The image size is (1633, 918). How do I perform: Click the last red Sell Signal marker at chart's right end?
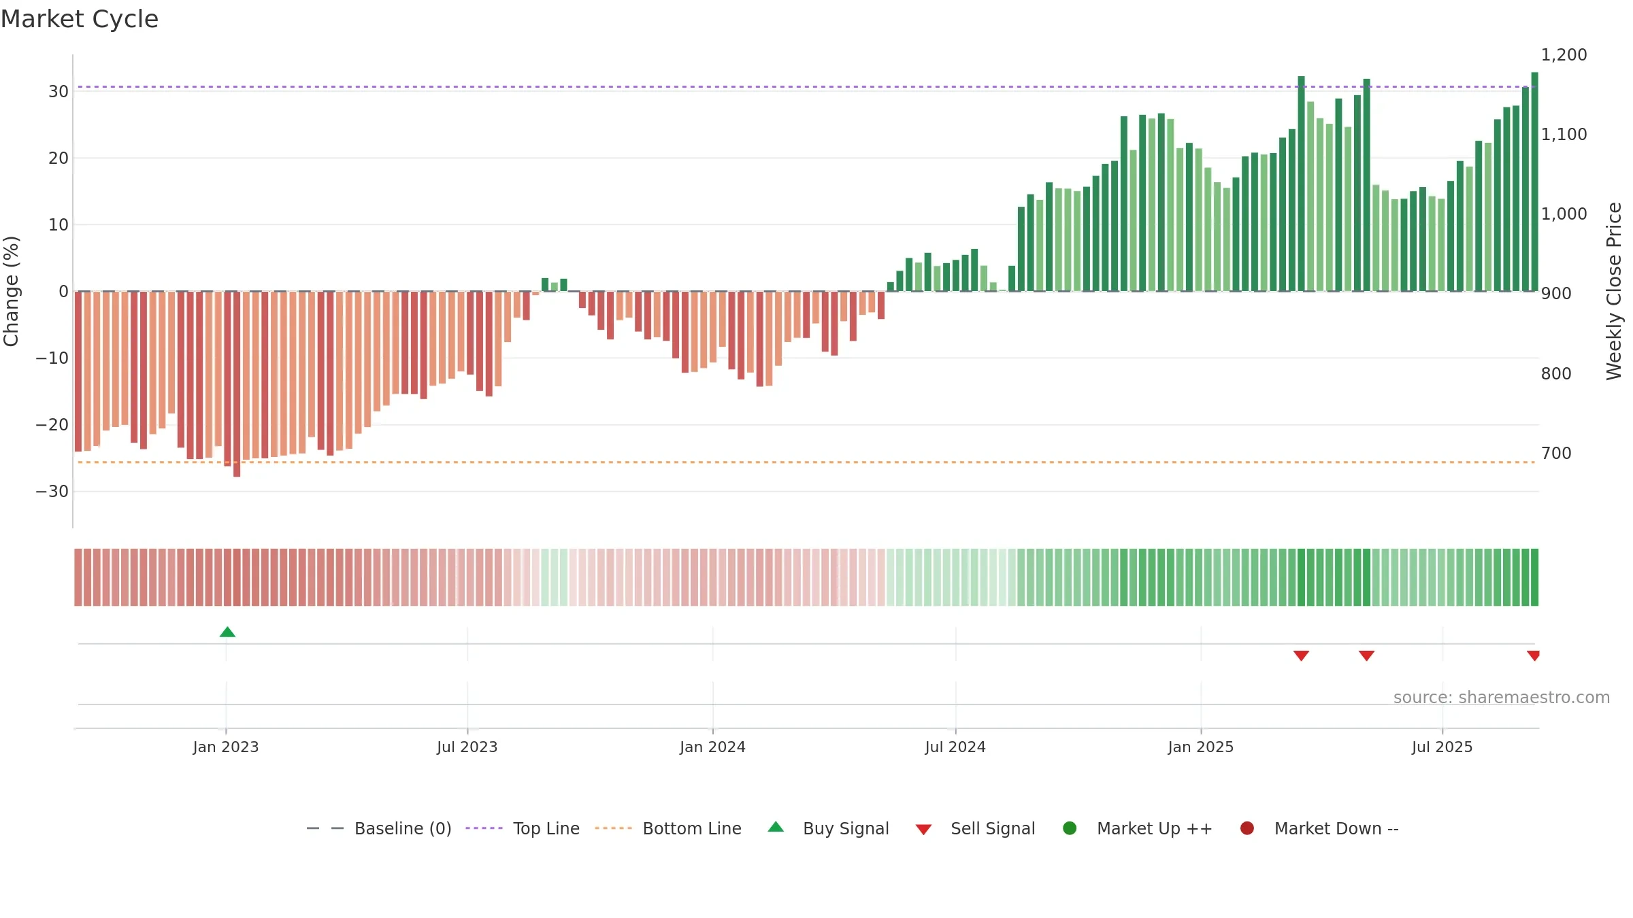pos(1533,656)
